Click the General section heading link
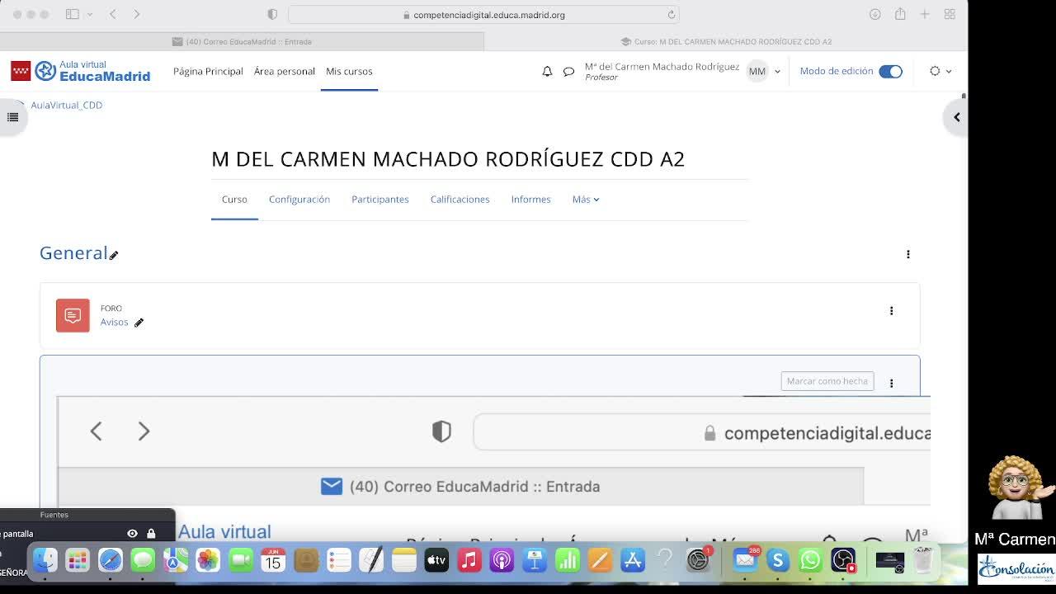 pos(73,253)
